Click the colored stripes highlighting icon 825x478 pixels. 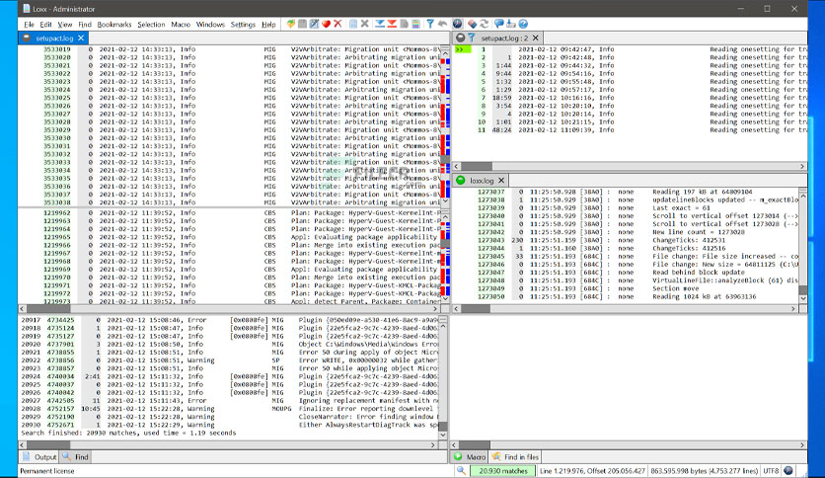click(x=415, y=24)
